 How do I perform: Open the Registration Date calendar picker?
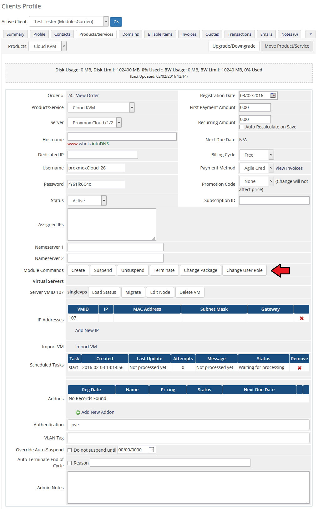pyautogui.click(x=273, y=96)
